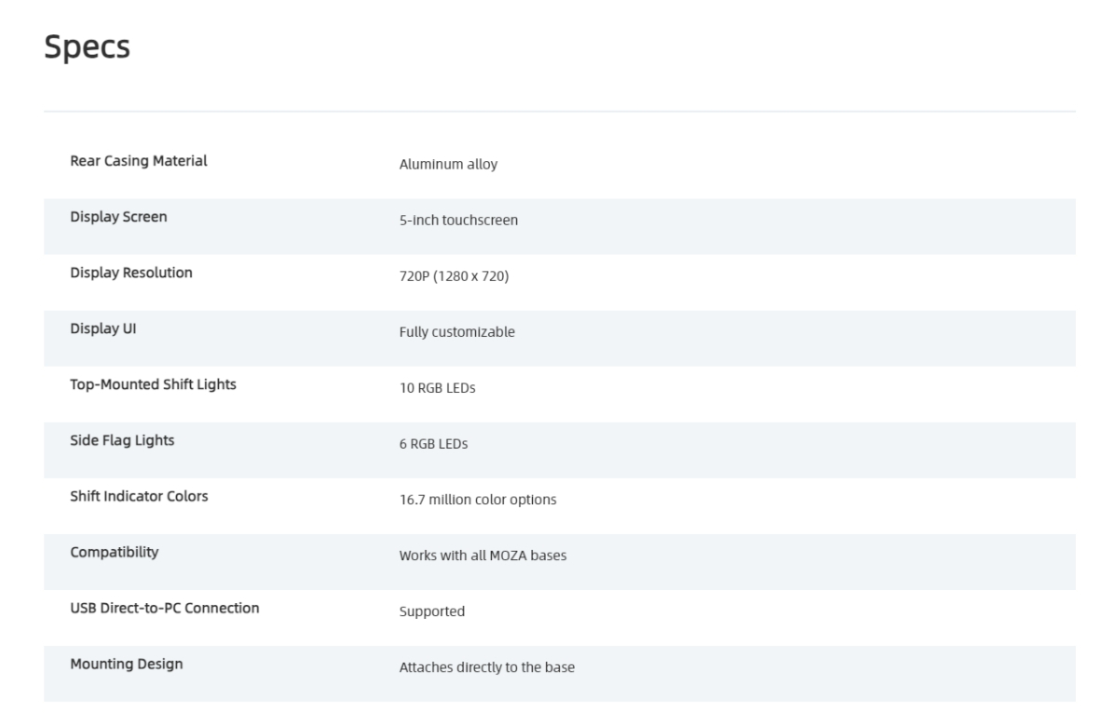This screenshot has width=1118, height=724.
Task: Click the Shift Indicator Colors label
Action: coord(139,496)
